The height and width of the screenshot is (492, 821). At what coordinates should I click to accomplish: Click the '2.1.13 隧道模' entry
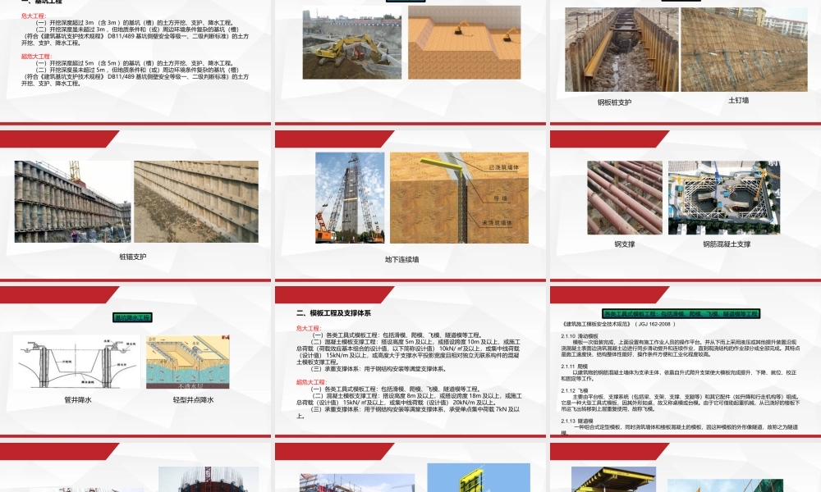(x=577, y=421)
